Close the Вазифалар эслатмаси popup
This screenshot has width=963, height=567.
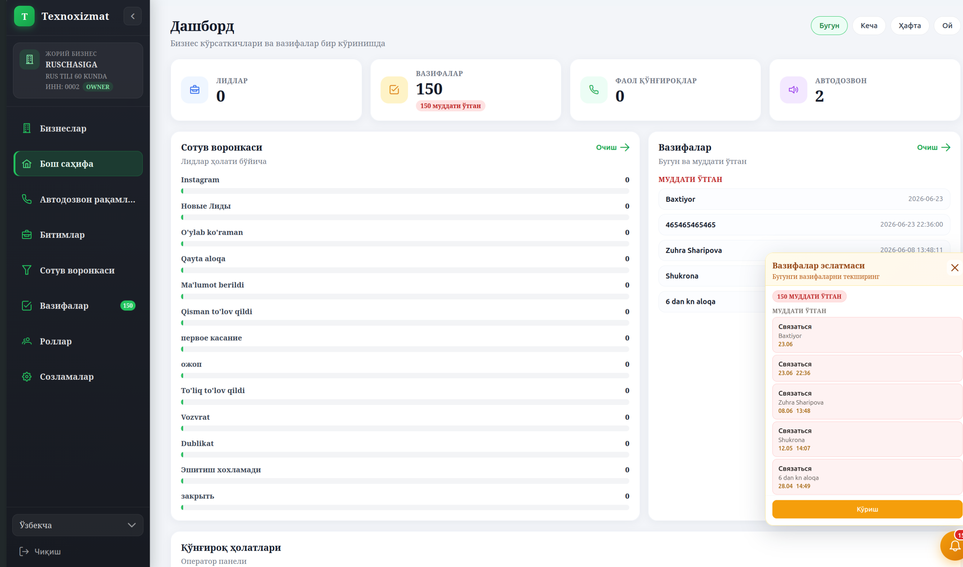click(955, 267)
